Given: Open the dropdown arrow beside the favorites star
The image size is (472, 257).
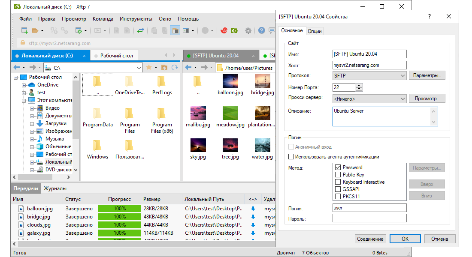Looking at the screenshot, I should pos(156,68).
